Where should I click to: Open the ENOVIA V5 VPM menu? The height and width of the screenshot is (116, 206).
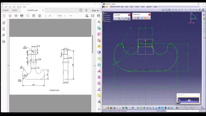[x=115, y=7]
